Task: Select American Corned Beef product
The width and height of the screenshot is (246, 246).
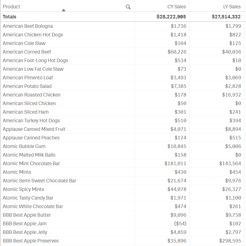Action: click(x=27, y=52)
